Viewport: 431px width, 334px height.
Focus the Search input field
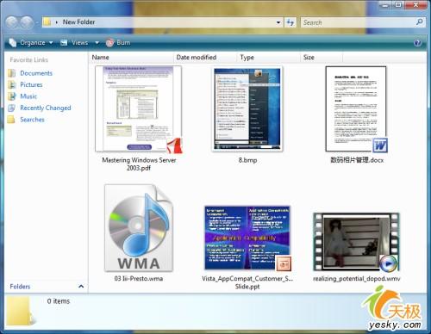[x=358, y=22]
